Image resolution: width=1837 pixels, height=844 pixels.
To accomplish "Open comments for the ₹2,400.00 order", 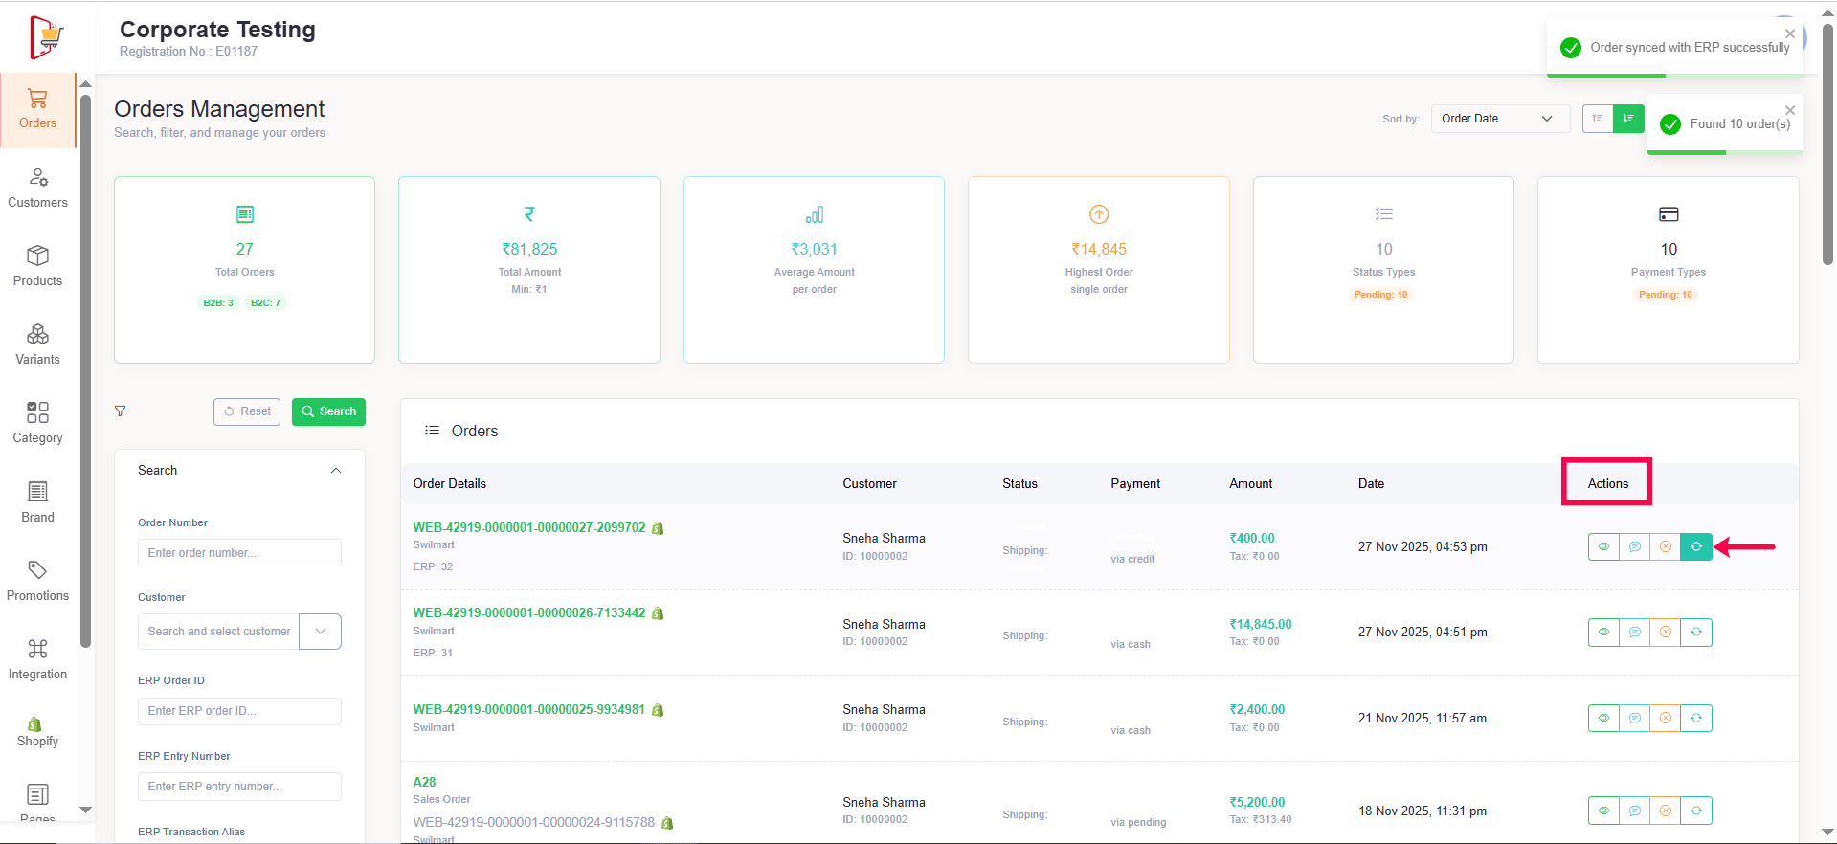I will [1634, 718].
